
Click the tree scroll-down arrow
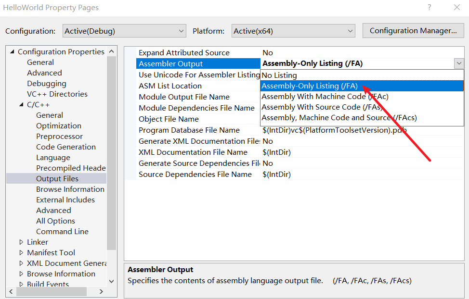tap(111, 281)
